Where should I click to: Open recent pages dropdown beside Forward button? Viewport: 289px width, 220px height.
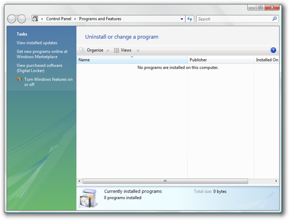click(x=29, y=19)
